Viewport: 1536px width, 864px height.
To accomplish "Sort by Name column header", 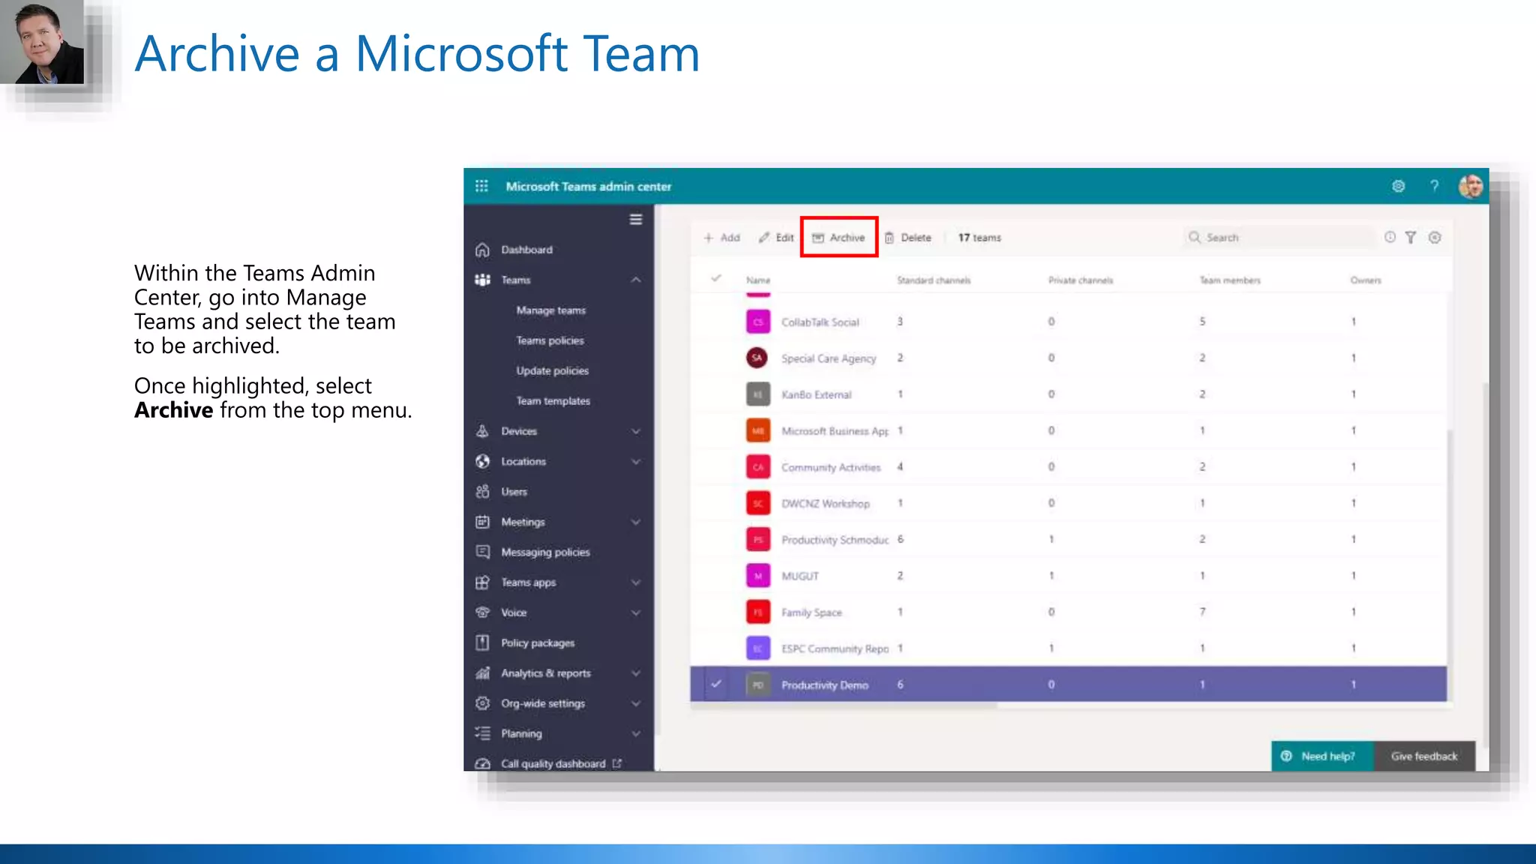I will pyautogui.click(x=758, y=280).
